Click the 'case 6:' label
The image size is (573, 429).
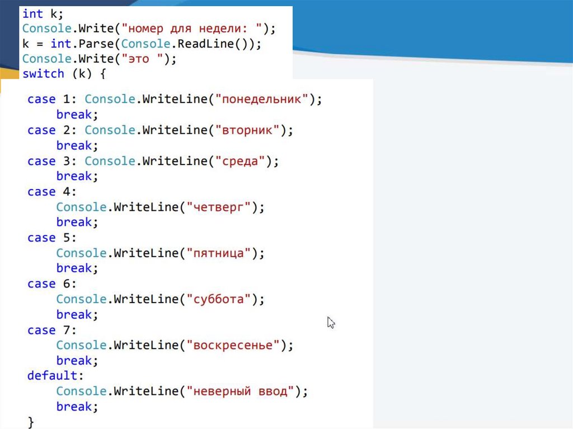pos(52,284)
